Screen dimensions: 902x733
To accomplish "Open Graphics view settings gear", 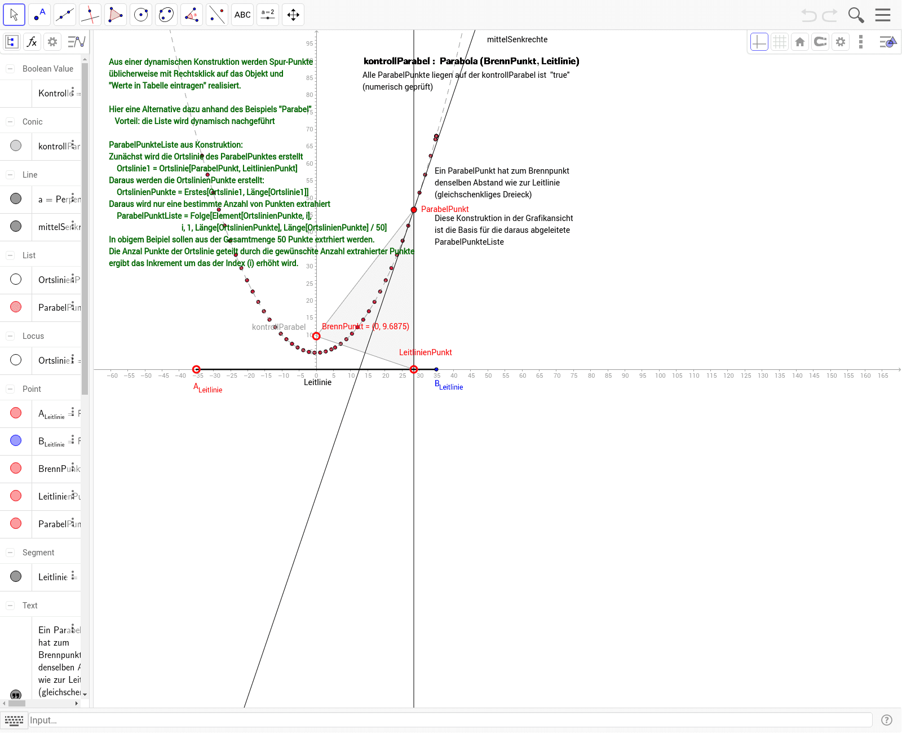I will point(841,42).
